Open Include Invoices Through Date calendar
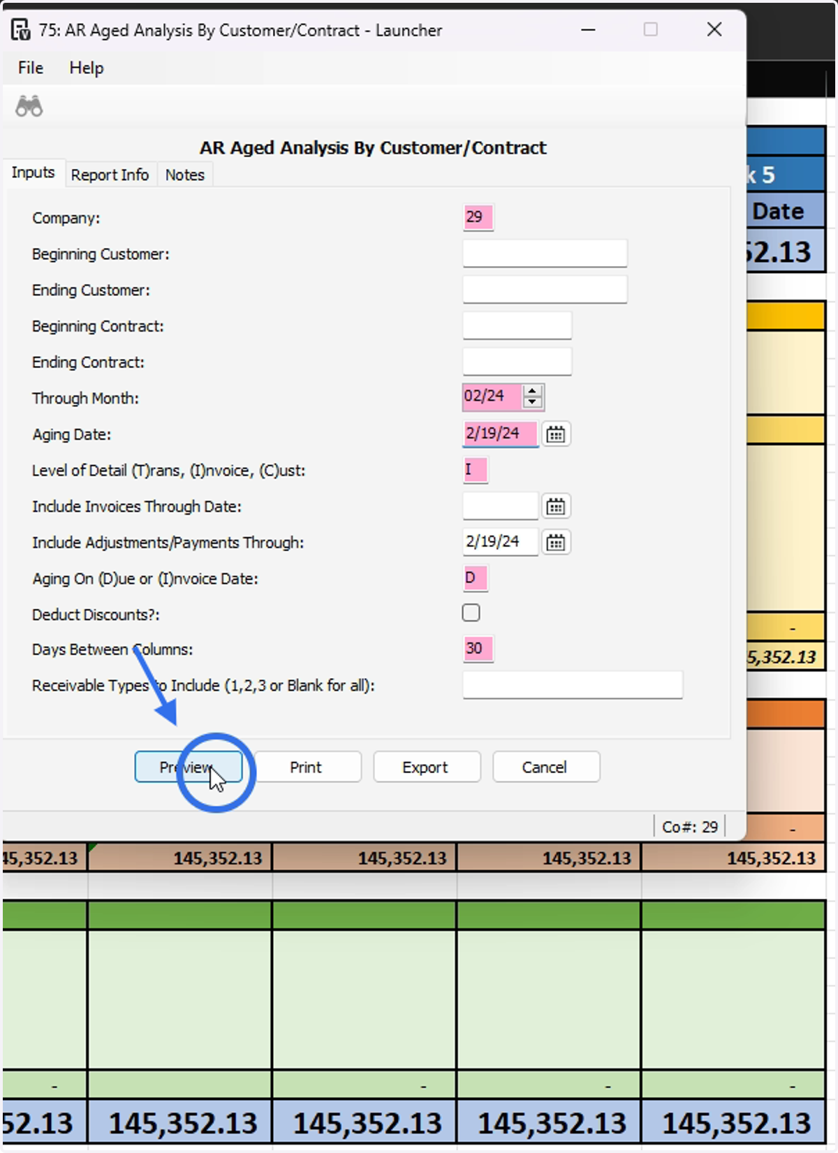 556,506
